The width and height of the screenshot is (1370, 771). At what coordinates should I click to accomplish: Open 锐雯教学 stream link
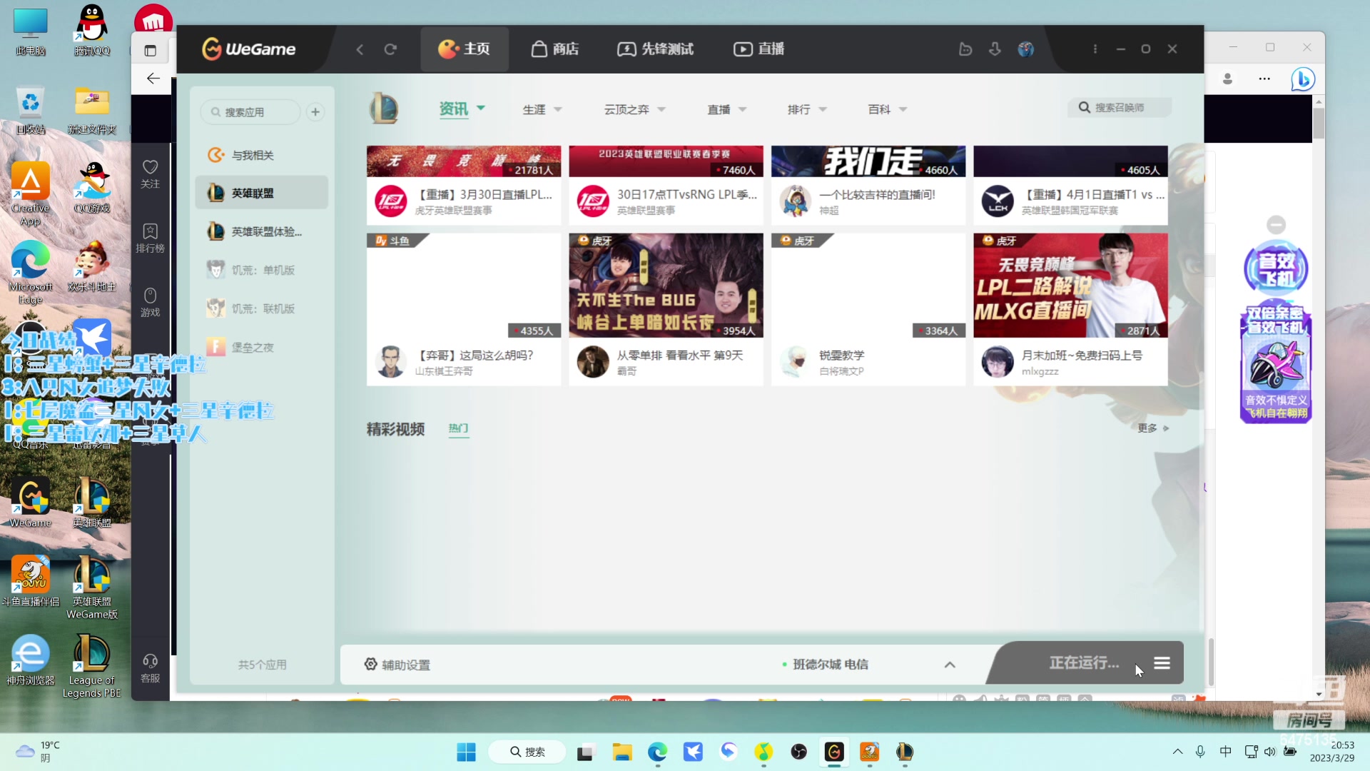(841, 355)
